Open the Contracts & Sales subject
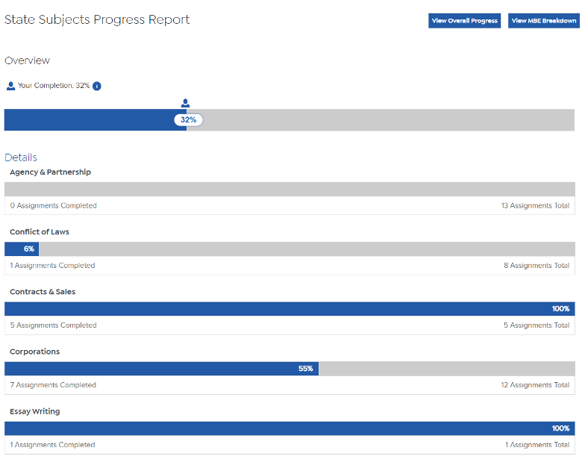 [43, 292]
